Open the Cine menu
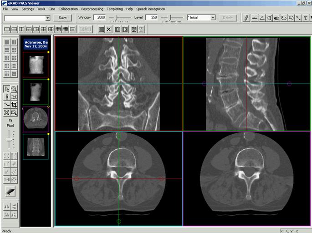312x233 pixels. 51,9
